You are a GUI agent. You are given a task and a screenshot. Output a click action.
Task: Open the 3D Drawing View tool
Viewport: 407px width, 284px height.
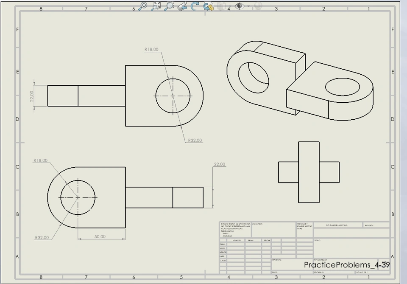209,6
